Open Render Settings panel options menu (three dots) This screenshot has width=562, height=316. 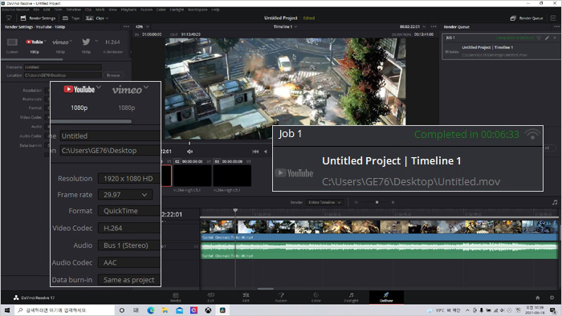pos(126,26)
